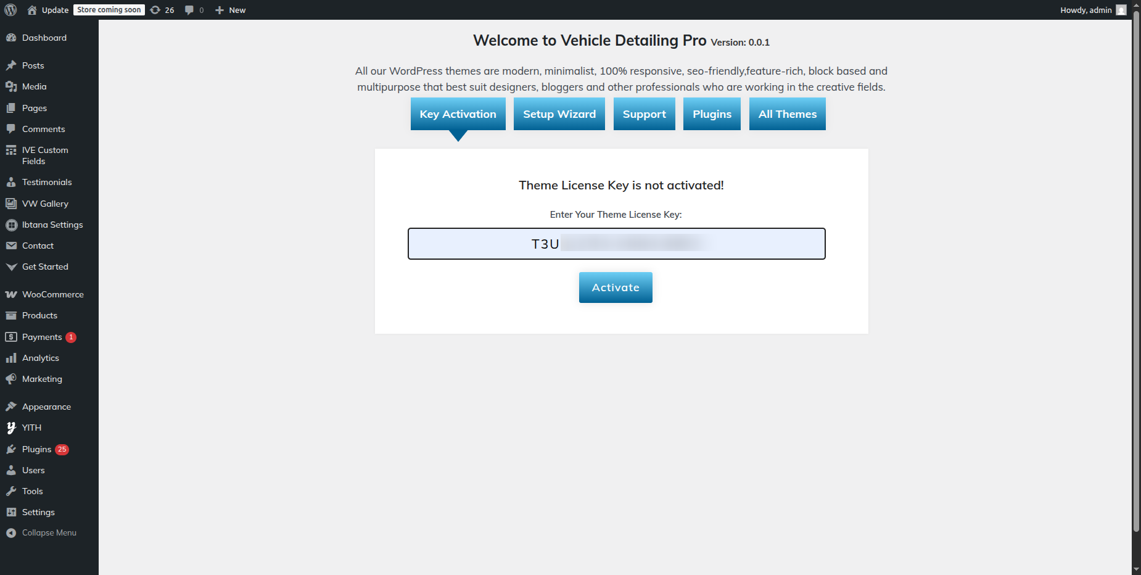Click the + New content button
Viewport: 1141px width, 575px height.
click(x=231, y=10)
